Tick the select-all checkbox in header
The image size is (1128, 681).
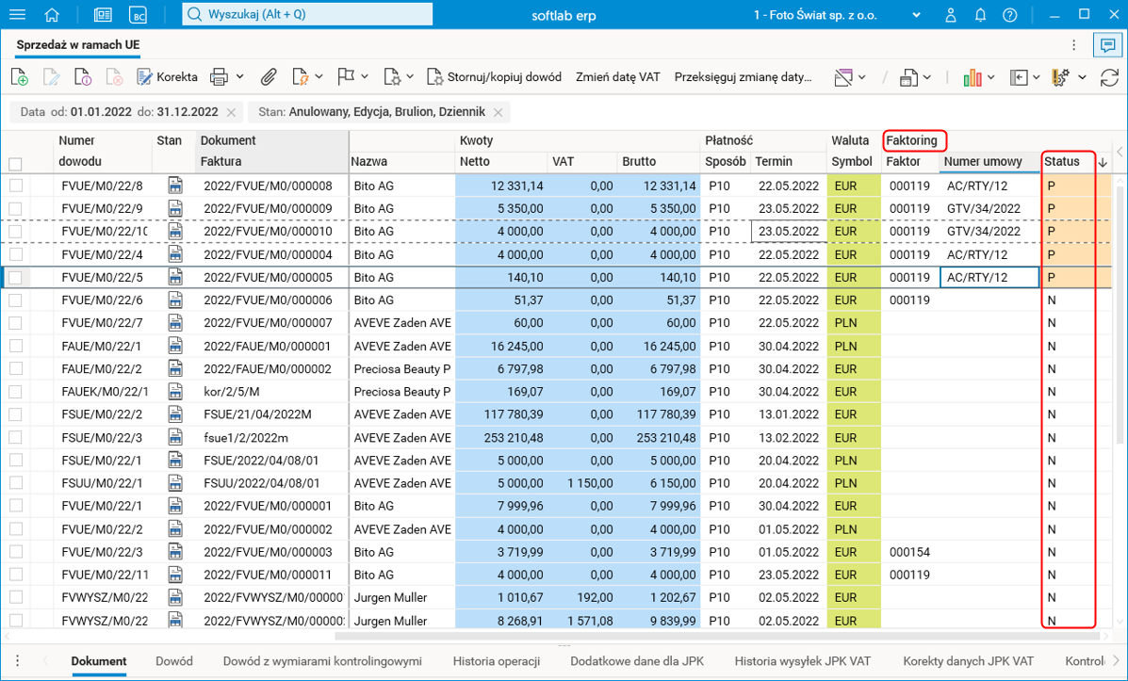click(x=15, y=163)
